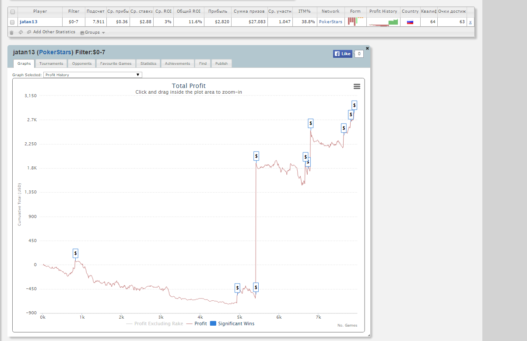Click the highest $ marker above 3,150
The height and width of the screenshot is (341, 527).
[x=354, y=105]
